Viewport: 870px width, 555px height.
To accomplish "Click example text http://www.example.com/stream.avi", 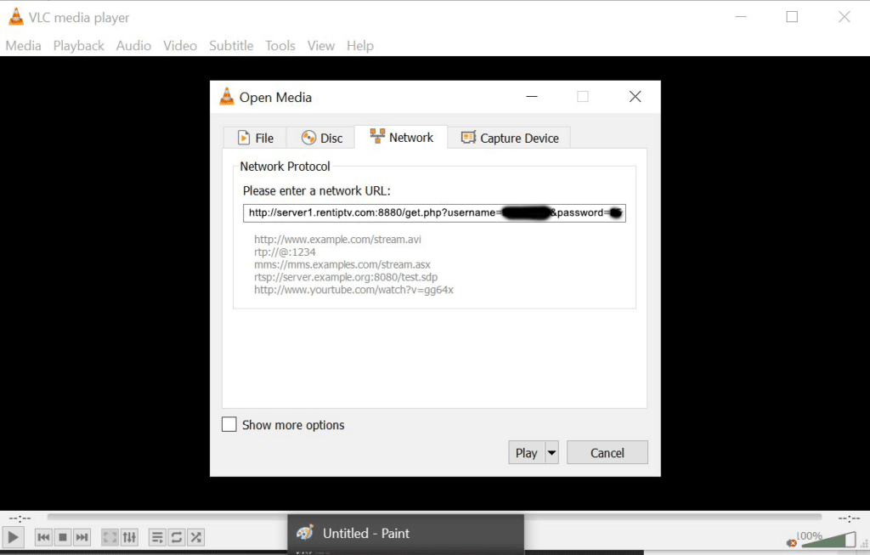I will click(x=337, y=240).
